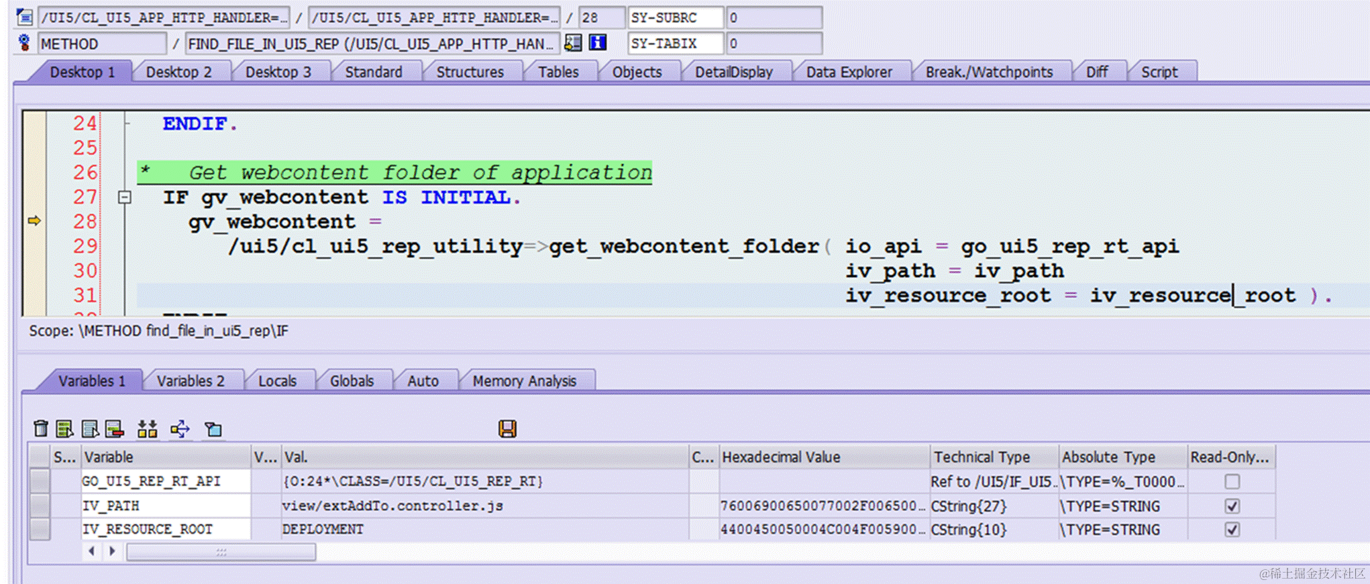
Task: Toggle Read-Only checkbox for IV_PATH
Action: (1232, 506)
